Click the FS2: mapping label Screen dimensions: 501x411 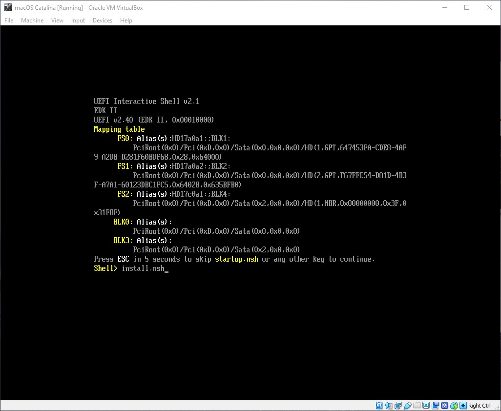(125, 194)
